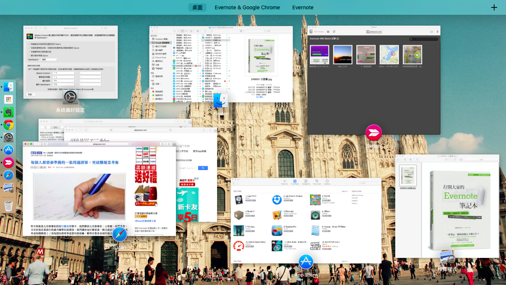Click the Trash icon in the Dock
The image size is (506, 285).
click(x=9, y=206)
